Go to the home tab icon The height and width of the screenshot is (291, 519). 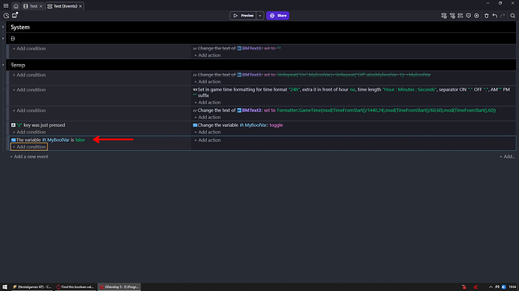[x=16, y=6]
